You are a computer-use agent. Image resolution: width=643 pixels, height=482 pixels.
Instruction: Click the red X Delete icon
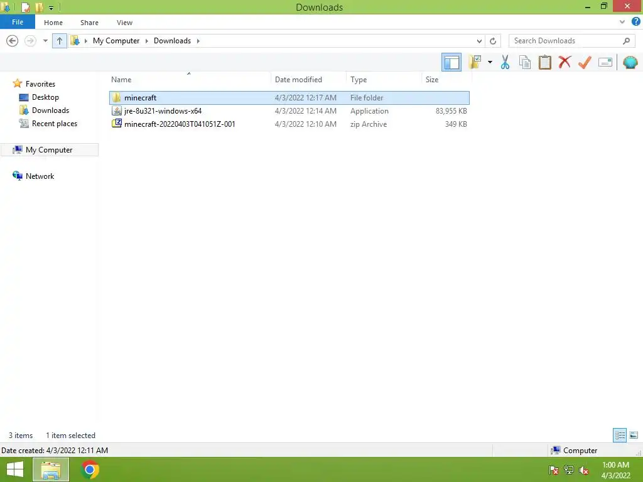(565, 62)
